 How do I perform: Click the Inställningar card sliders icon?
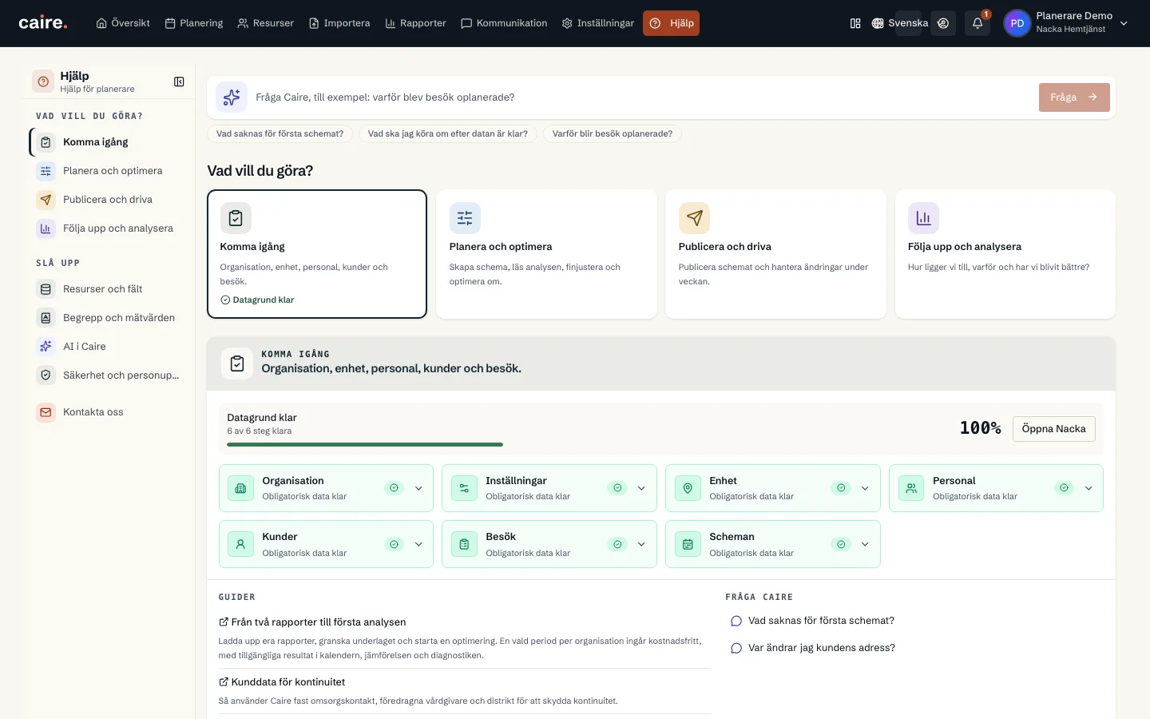pyautogui.click(x=464, y=488)
